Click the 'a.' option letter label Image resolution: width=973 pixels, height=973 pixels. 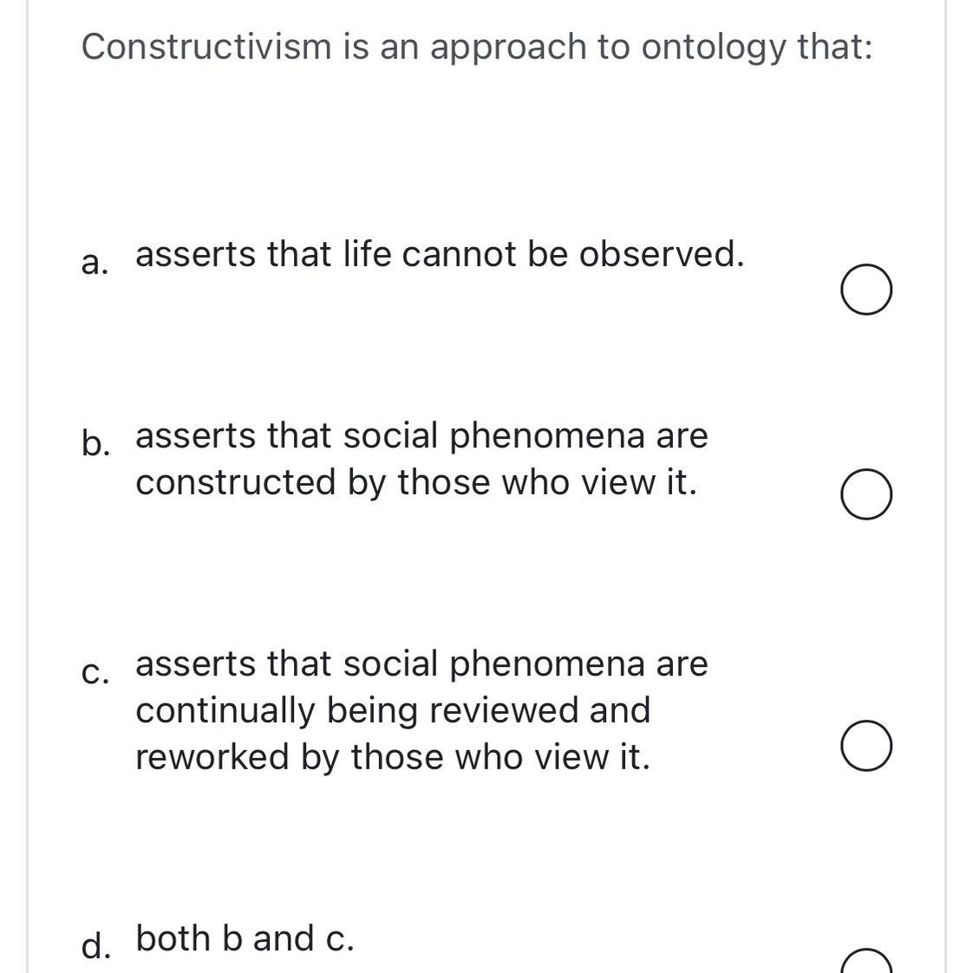(x=95, y=263)
